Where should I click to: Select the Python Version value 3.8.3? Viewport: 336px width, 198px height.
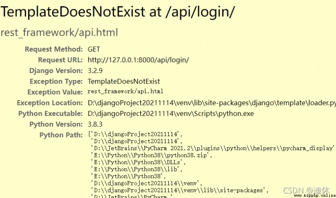point(95,124)
